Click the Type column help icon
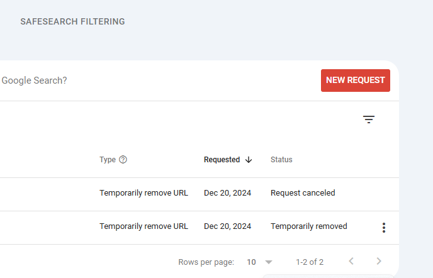The width and height of the screenshot is (433, 278). tap(123, 160)
